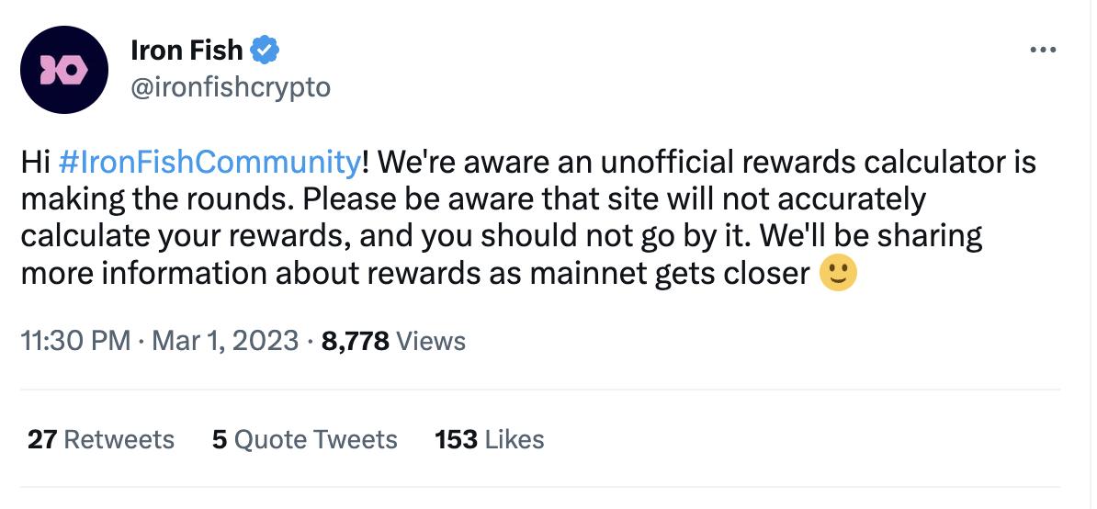Click the Iron Fish profile avatar

click(62, 70)
